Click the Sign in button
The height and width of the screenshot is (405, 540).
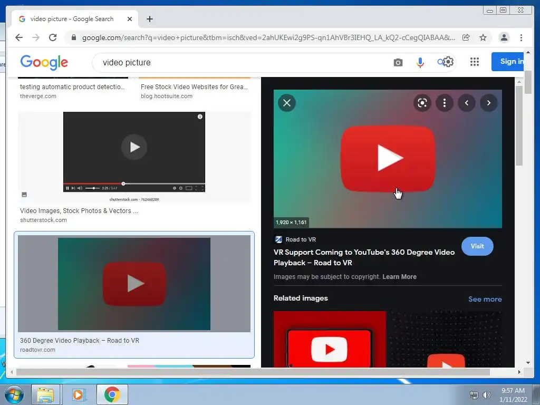coord(508,62)
